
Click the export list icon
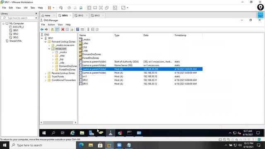click(x=72, y=29)
